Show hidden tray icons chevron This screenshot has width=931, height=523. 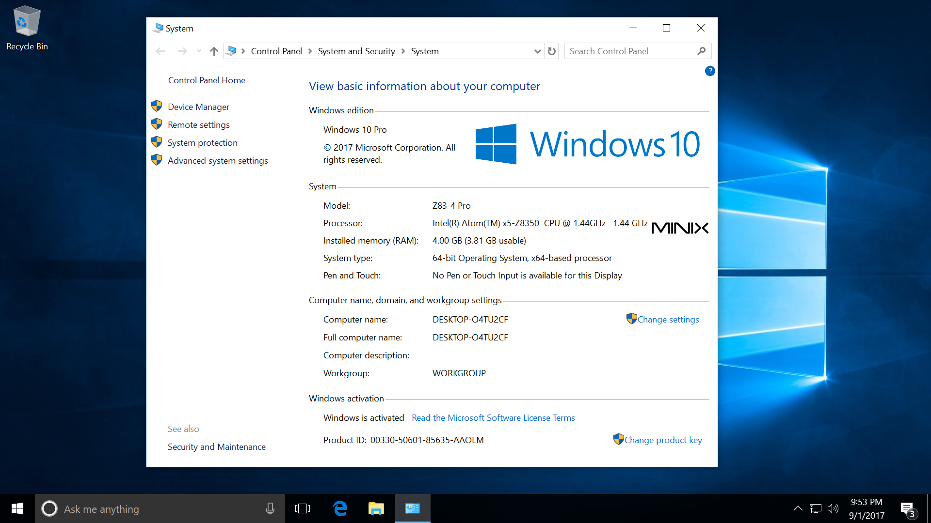798,508
